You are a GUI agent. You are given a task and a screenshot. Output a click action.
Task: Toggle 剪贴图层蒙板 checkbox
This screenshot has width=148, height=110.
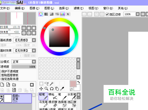point(0,75)
